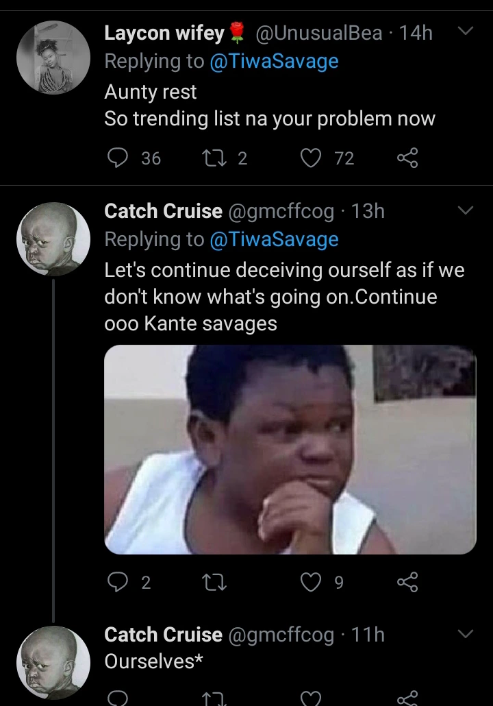Viewport: 493px width, 706px height.
Task: Reply to Laycon wifey's tweet
Action: click(x=118, y=158)
